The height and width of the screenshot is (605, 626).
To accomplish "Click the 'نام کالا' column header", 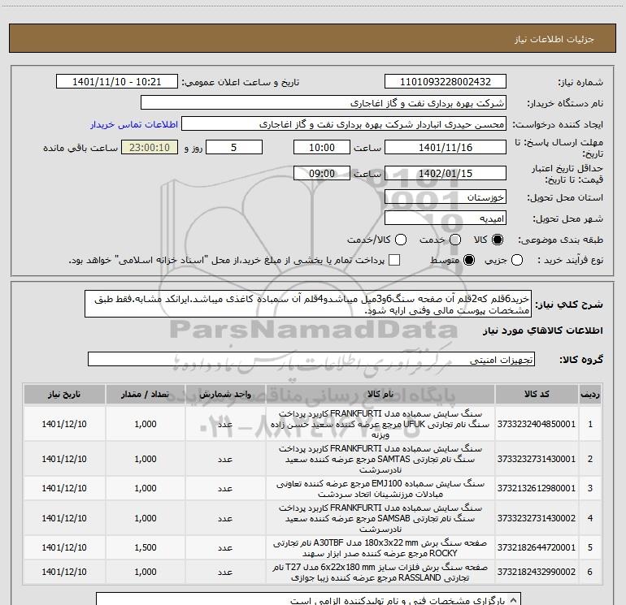I will [x=380, y=394].
